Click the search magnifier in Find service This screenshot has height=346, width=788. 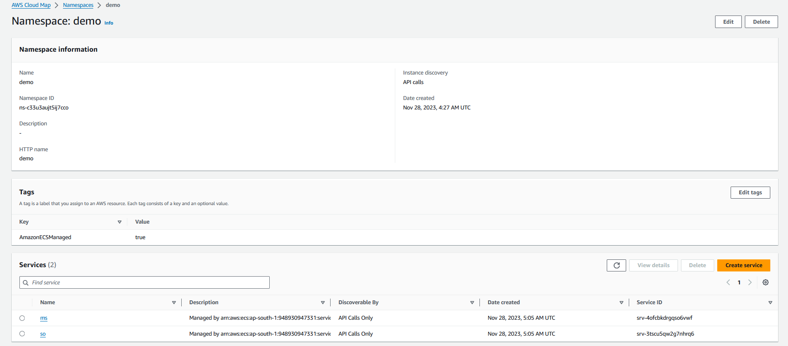(26, 283)
